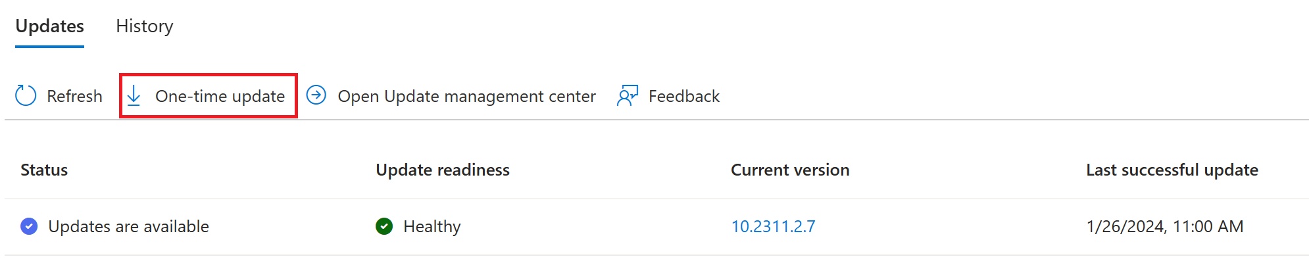Click the Current version column header

790,170
